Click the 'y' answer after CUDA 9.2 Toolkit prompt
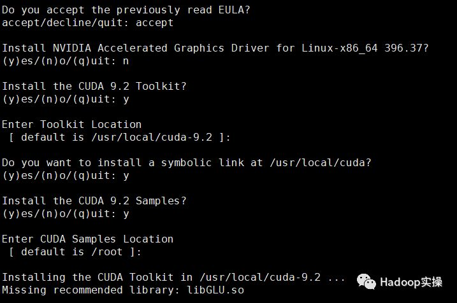Viewport: 457px width, 303px height. (126, 99)
